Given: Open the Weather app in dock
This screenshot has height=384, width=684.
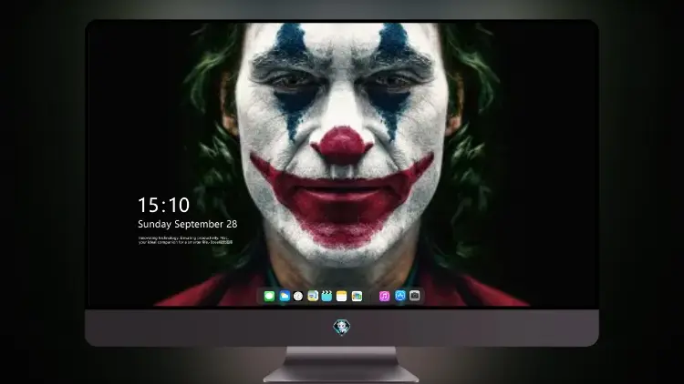Looking at the screenshot, I should click(285, 296).
